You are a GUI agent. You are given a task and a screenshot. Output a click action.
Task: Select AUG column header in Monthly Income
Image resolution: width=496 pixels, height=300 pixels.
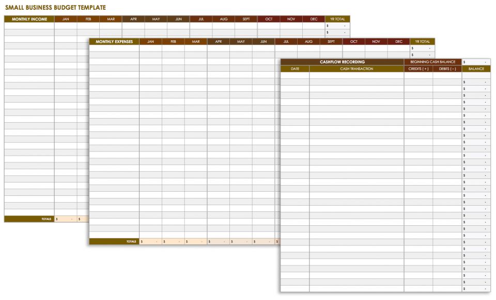[x=224, y=19]
